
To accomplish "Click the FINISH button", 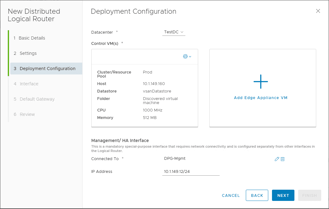I will 309,195.
